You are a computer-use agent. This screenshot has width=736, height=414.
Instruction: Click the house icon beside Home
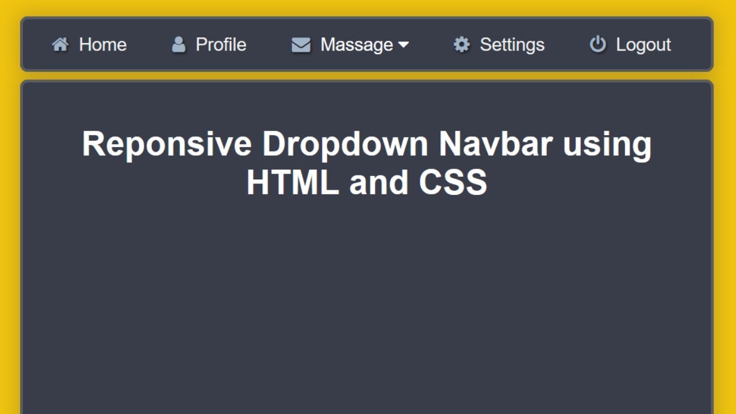pyautogui.click(x=60, y=44)
